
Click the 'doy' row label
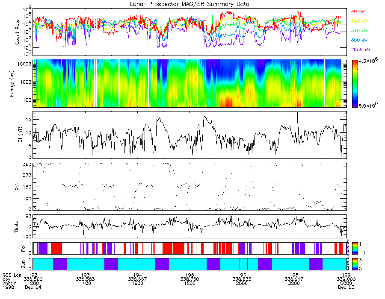6,279
